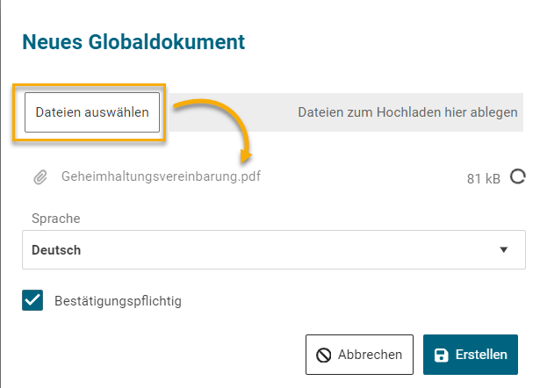Click the circle-slash icon on Abbrechen
Viewport: 540px width, 388px height.
(324, 355)
